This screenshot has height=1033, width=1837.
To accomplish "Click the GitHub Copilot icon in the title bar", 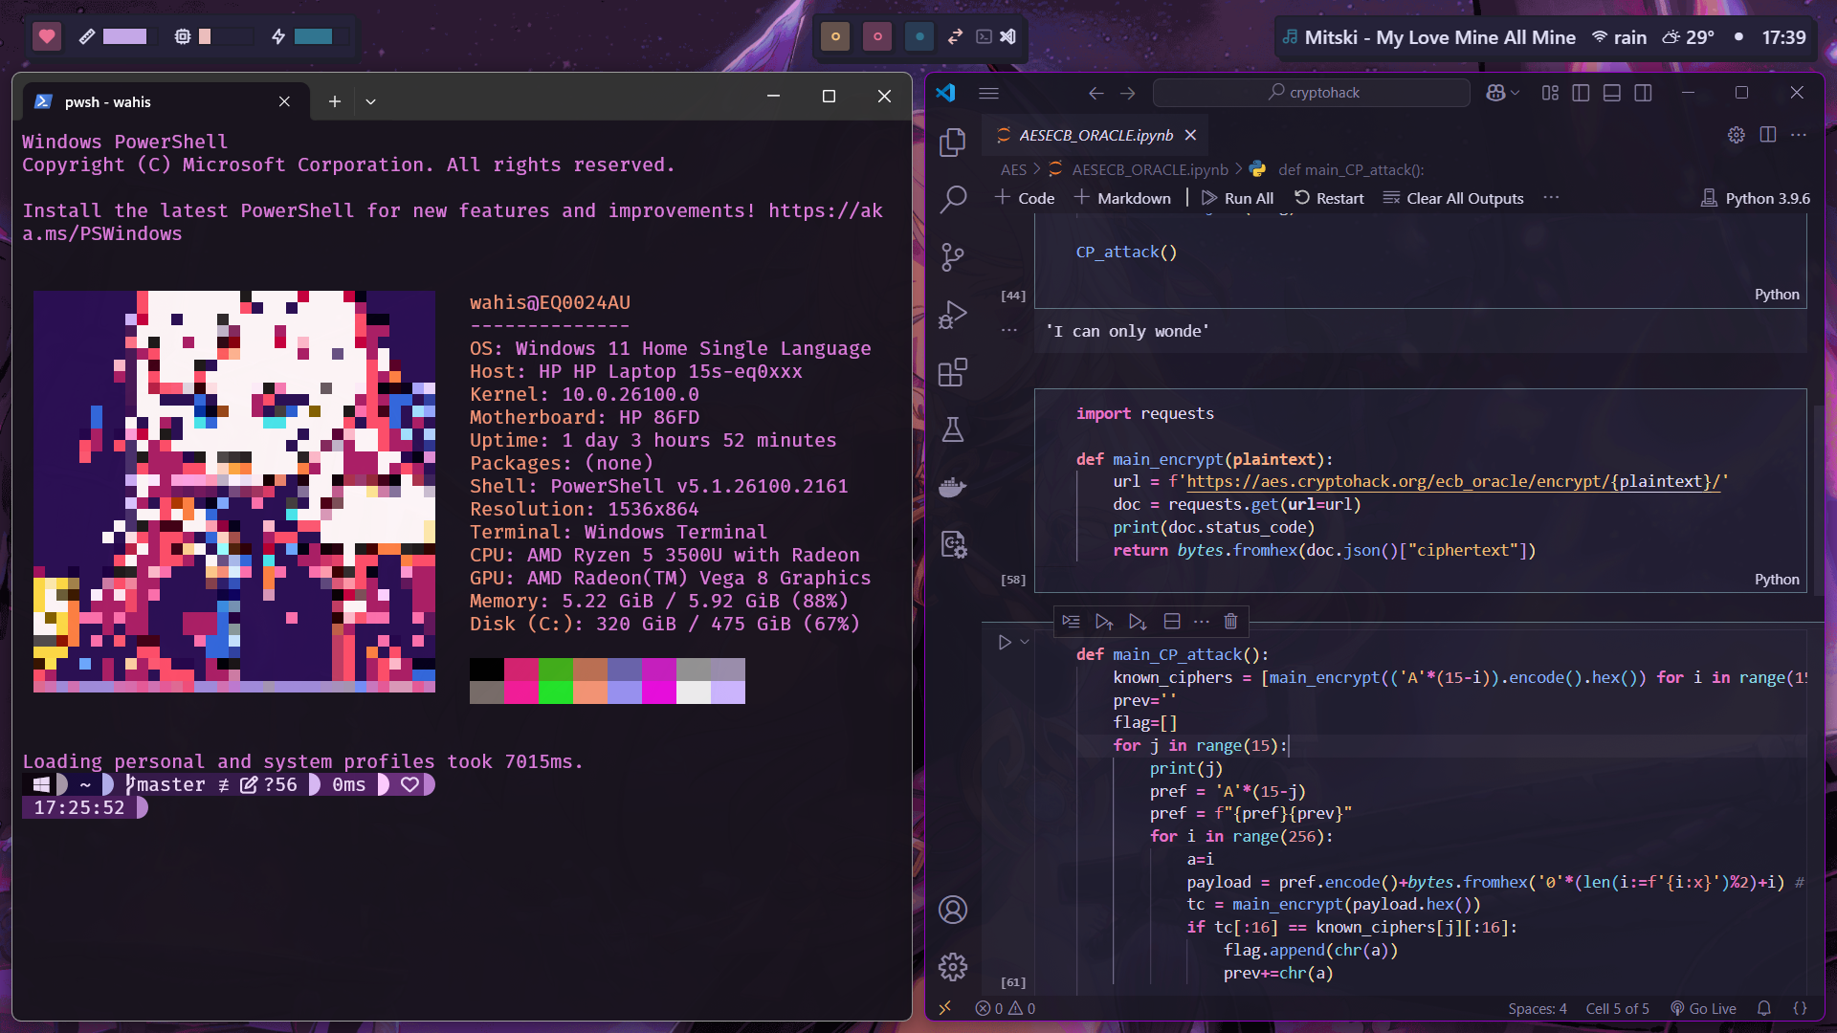I will pos(1494,92).
